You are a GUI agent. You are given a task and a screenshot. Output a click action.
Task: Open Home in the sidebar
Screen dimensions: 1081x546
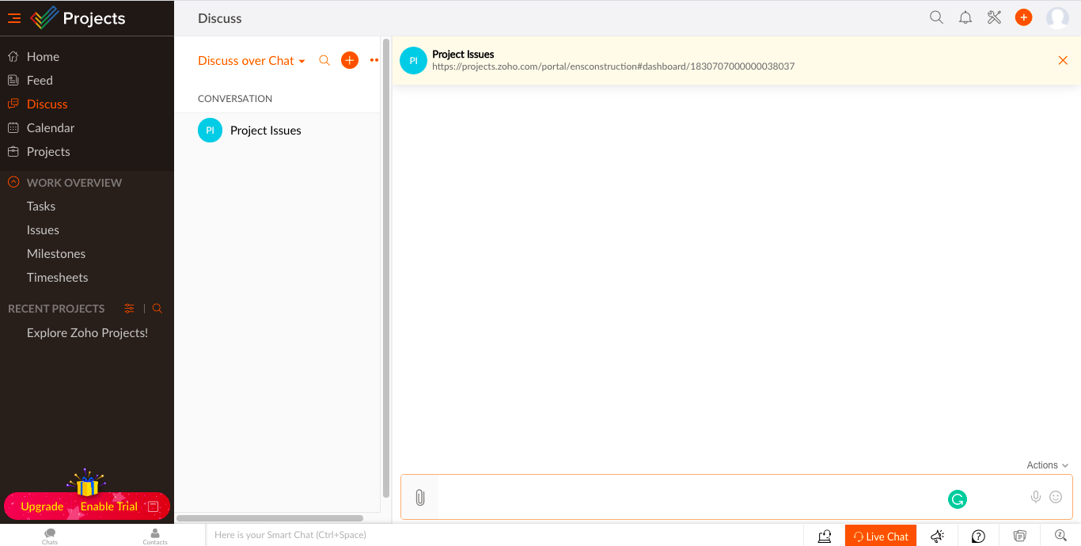tap(43, 56)
